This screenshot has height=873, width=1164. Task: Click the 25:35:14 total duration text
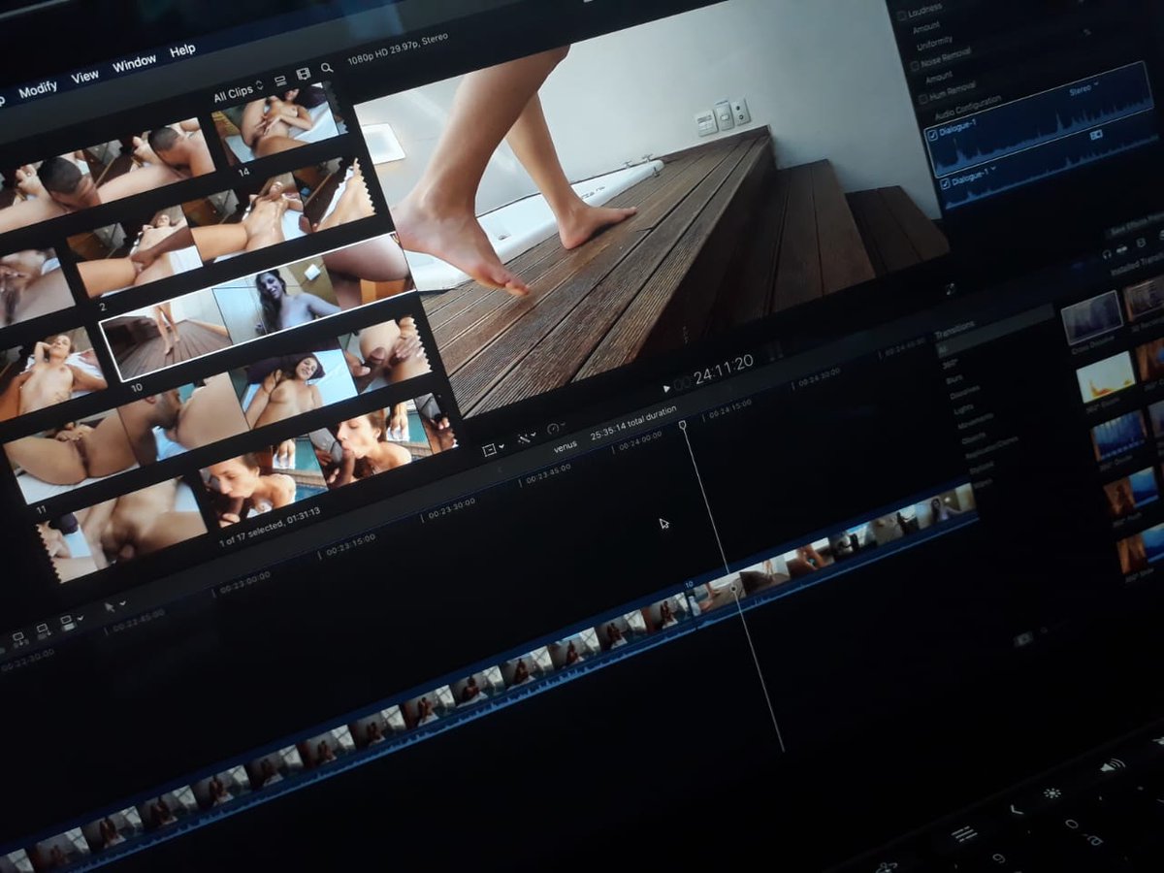pos(633,423)
